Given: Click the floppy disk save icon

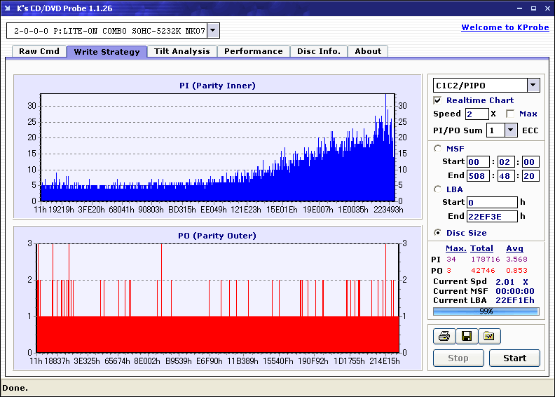Looking at the screenshot, I should [x=466, y=337].
